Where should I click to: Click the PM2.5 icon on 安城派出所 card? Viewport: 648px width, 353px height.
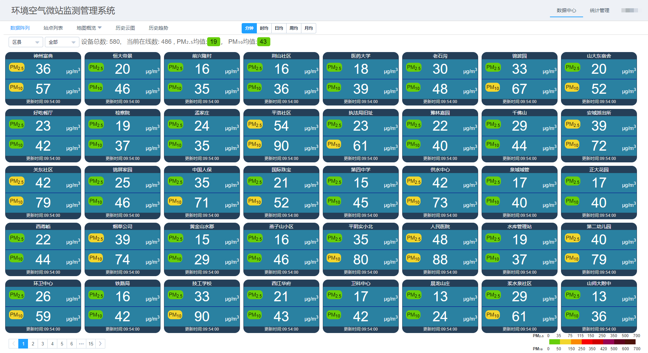tap(572, 124)
